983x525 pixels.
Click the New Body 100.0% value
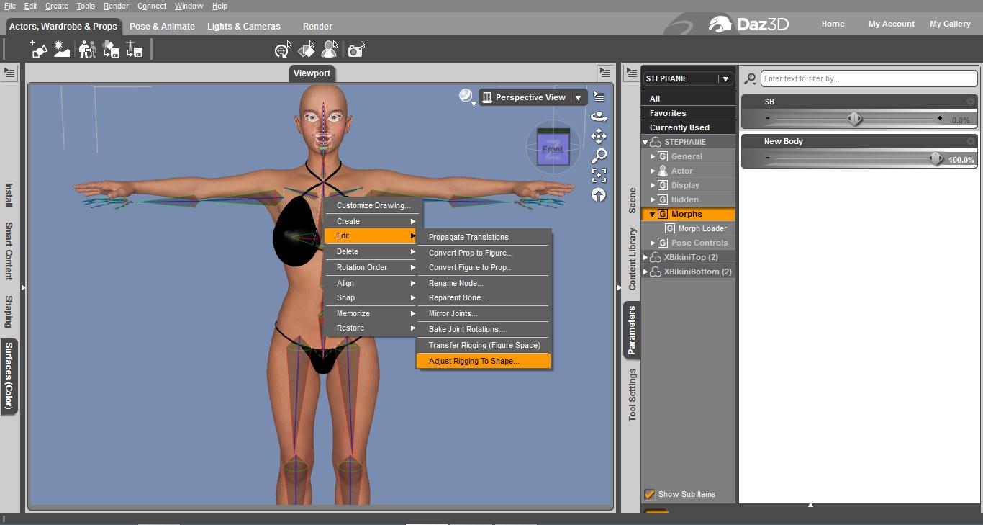coord(961,160)
